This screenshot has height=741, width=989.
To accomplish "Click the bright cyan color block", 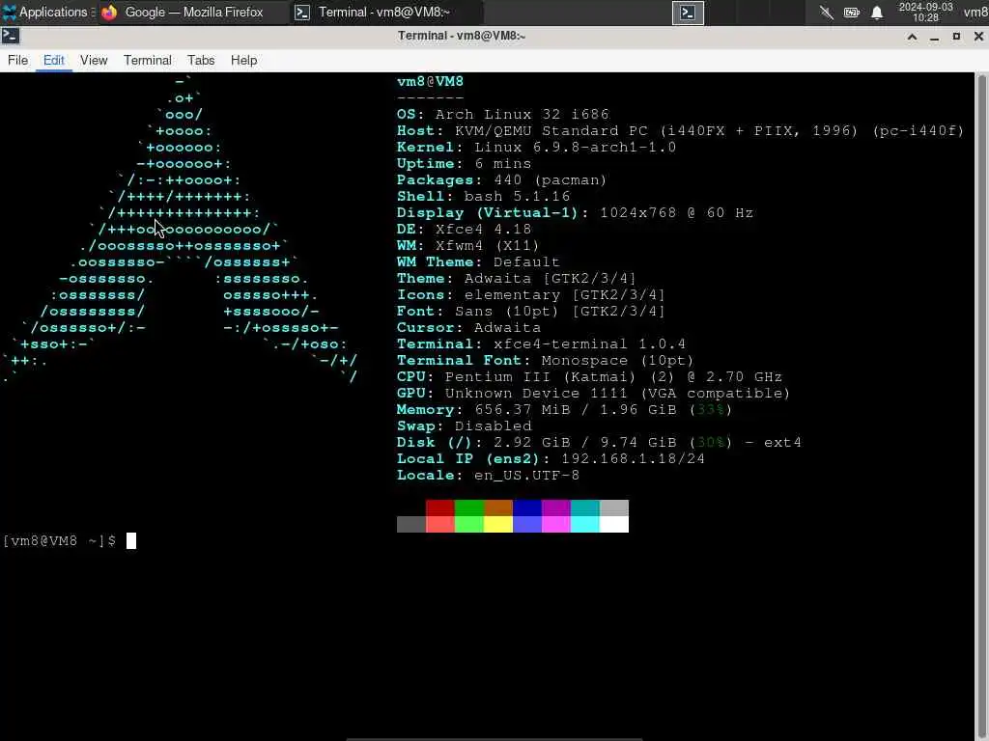I will pos(584,524).
